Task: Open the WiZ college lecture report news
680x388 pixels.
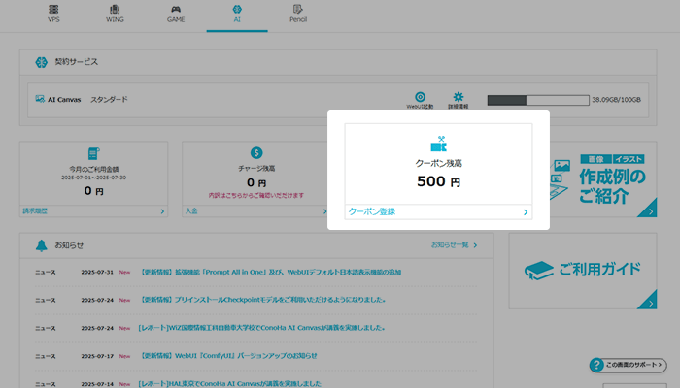Action: coord(261,328)
